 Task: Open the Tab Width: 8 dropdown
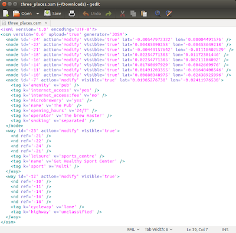[x=159, y=229]
